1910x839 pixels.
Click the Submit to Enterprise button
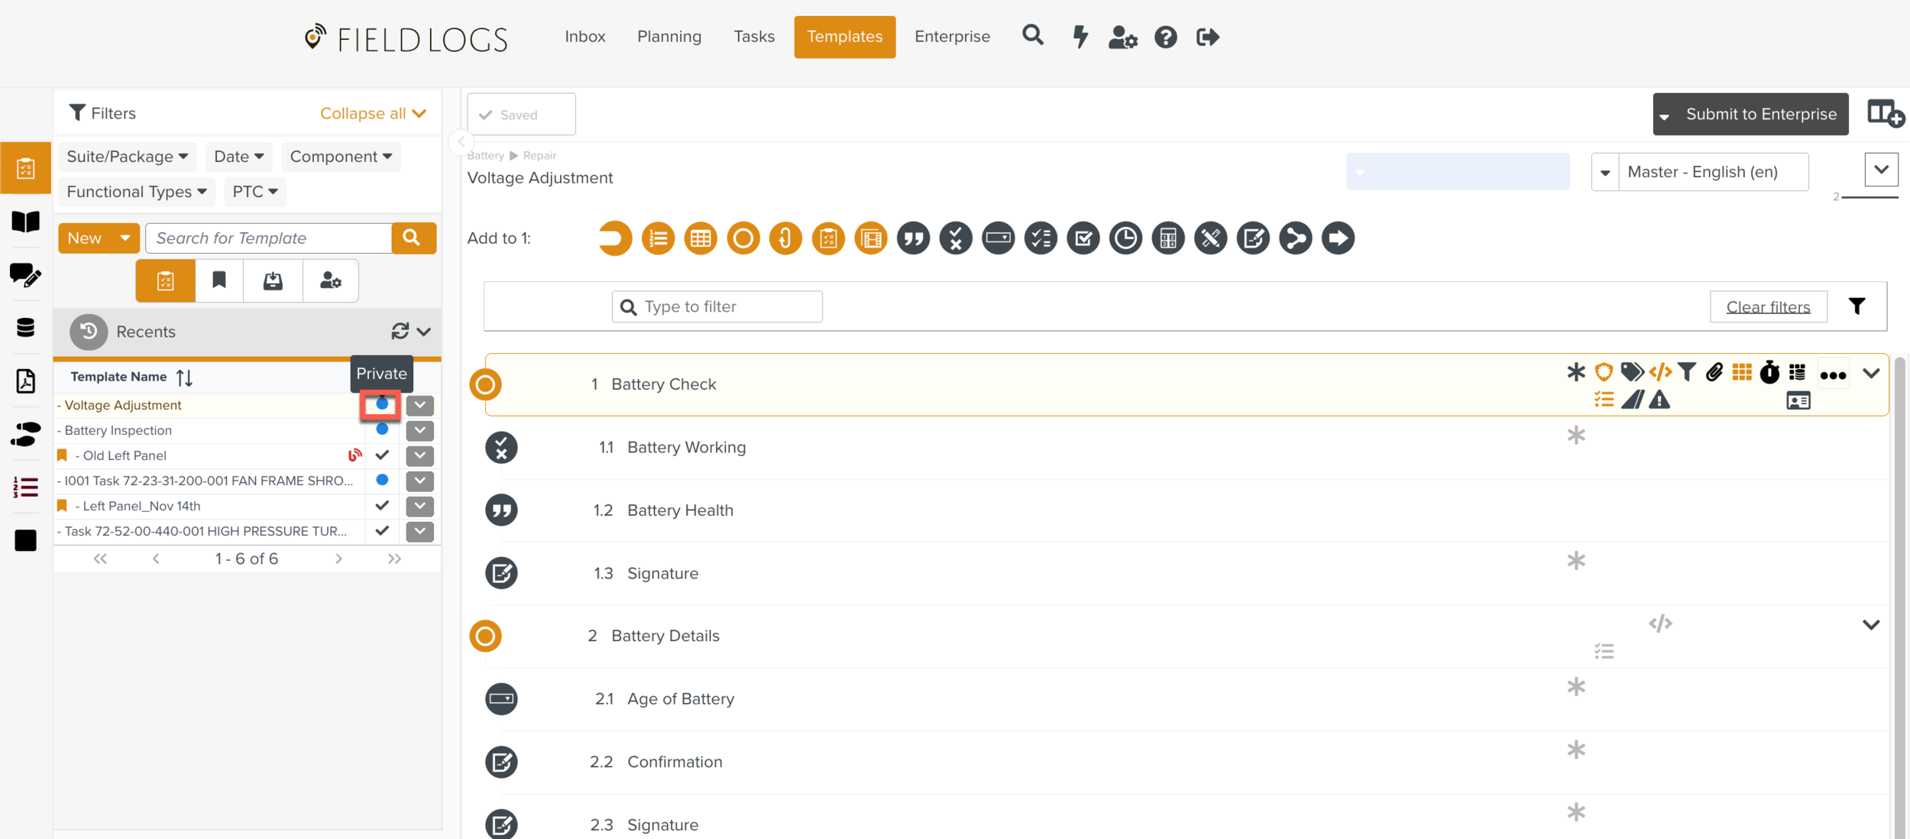pyautogui.click(x=1760, y=114)
